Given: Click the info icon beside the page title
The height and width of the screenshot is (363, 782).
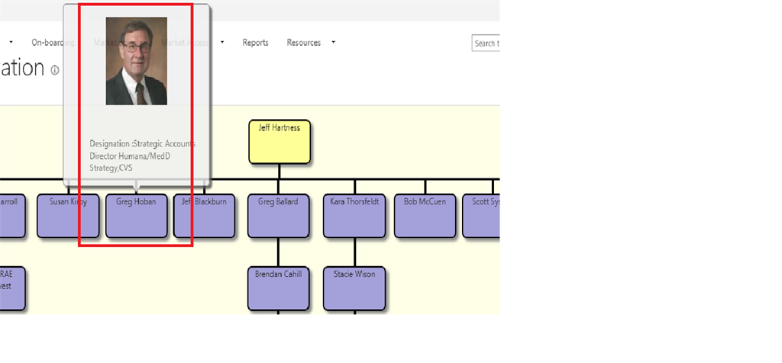Looking at the screenshot, I should pyautogui.click(x=55, y=70).
